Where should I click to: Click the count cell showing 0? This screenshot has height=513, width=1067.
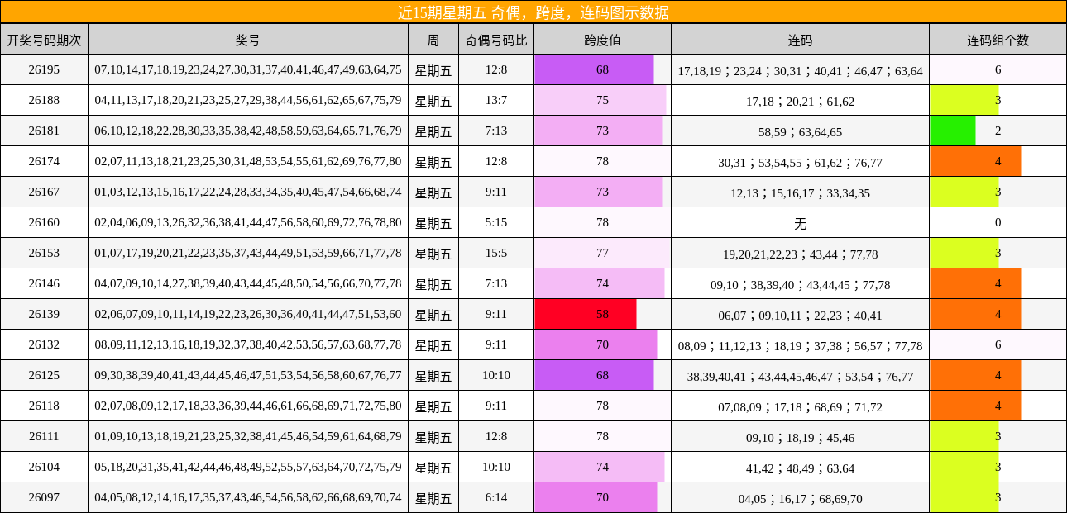tap(998, 222)
